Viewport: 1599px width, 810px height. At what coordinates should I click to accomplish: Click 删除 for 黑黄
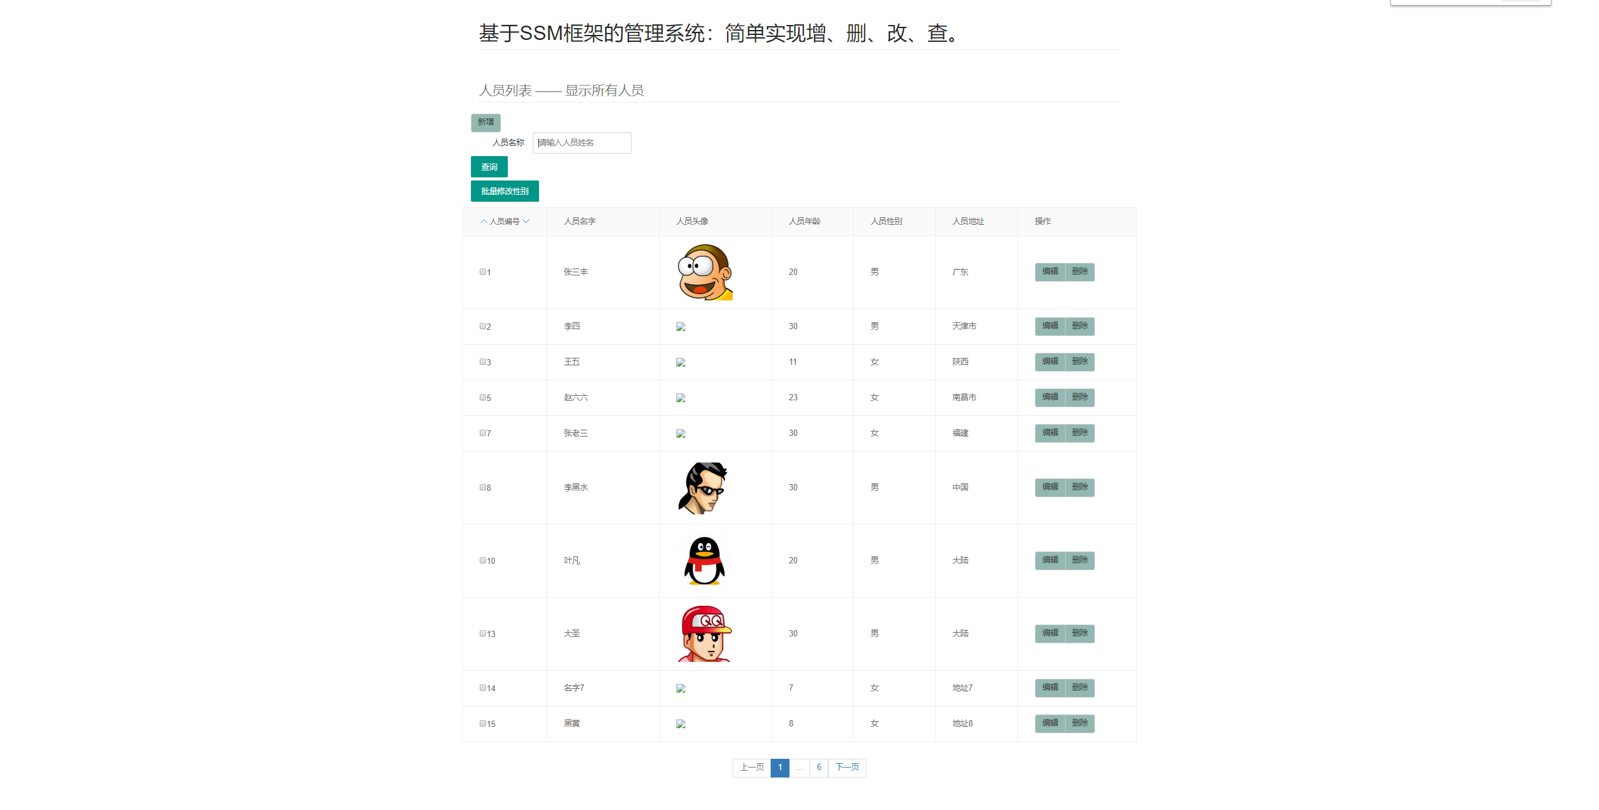coord(1081,723)
